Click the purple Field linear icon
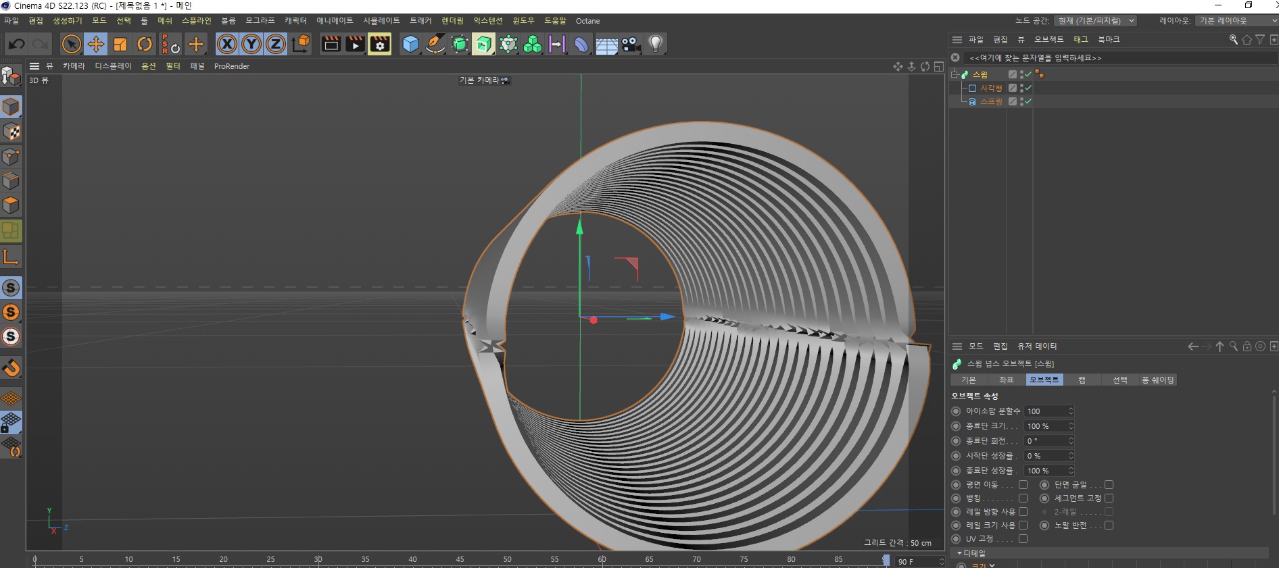1279x568 pixels. (557, 45)
